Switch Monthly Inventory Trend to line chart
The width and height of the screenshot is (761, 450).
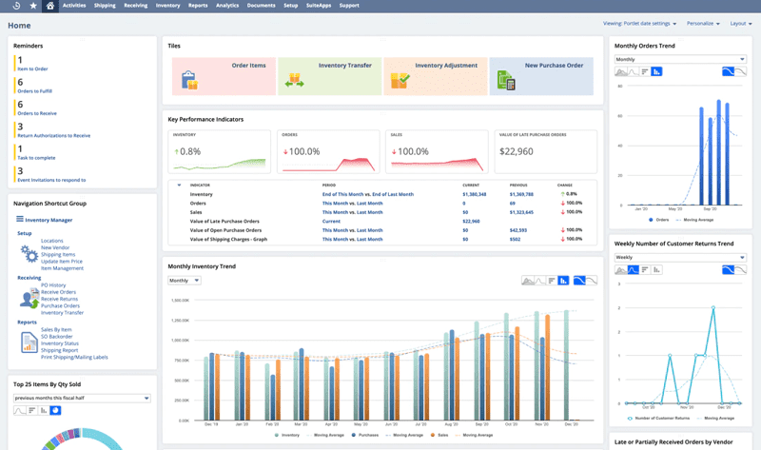(539, 281)
